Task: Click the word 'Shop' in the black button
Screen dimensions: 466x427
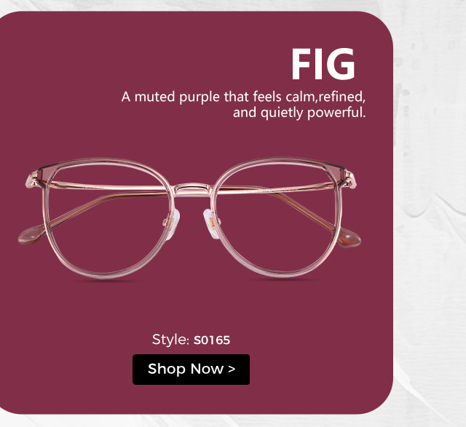Action: tap(167, 369)
